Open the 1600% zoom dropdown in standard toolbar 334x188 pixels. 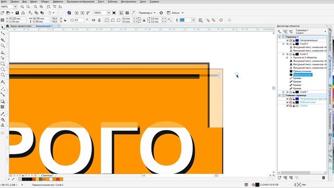(x=109, y=13)
